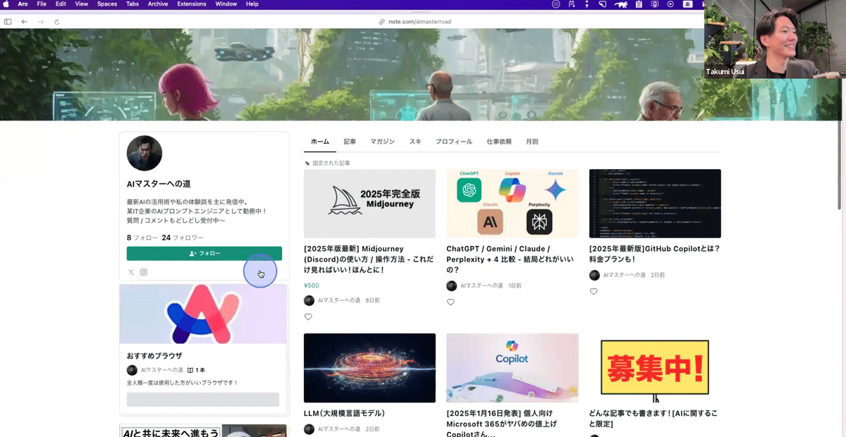The height and width of the screenshot is (437, 846).
Task: Click the X (Twitter) icon on the profile
Action: [x=130, y=272]
